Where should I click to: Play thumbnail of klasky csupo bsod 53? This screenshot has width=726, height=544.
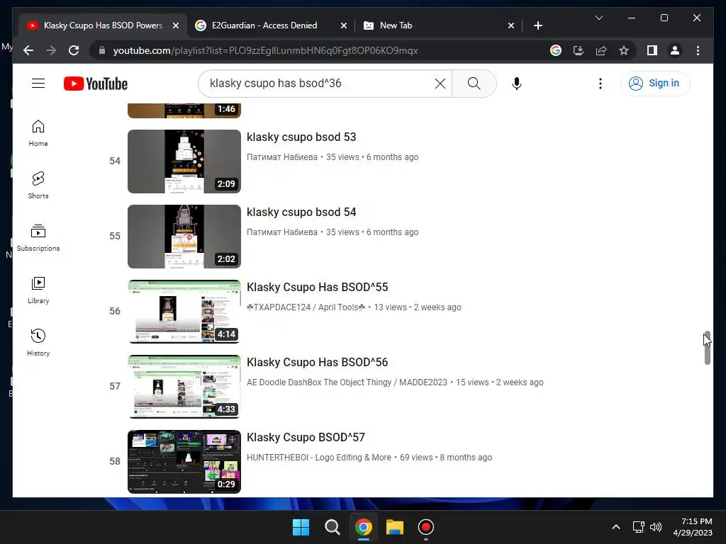(x=184, y=161)
